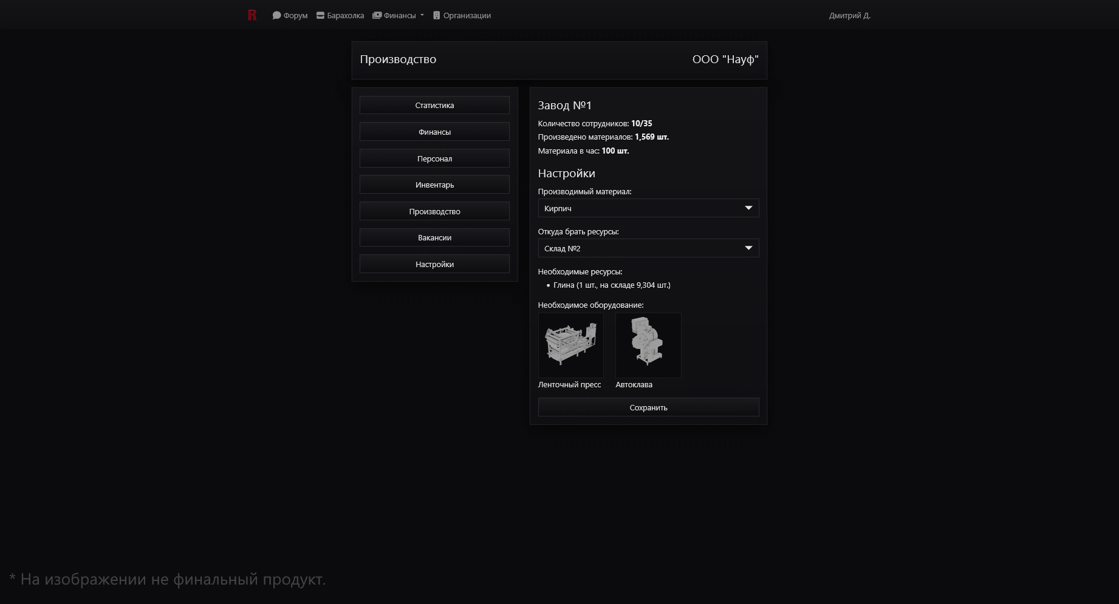Select the sidebar Производство button
The image size is (1119, 604).
coord(434,211)
